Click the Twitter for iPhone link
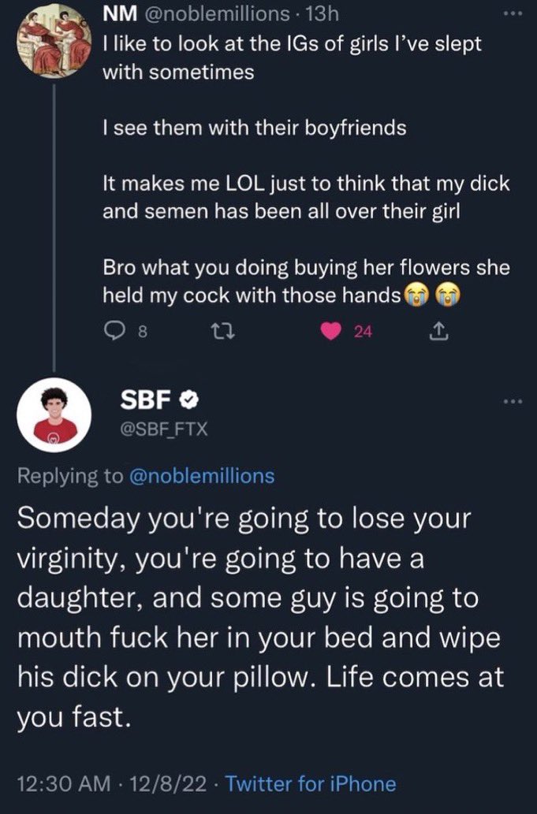Viewport: 537px width, 814px height. point(310,783)
